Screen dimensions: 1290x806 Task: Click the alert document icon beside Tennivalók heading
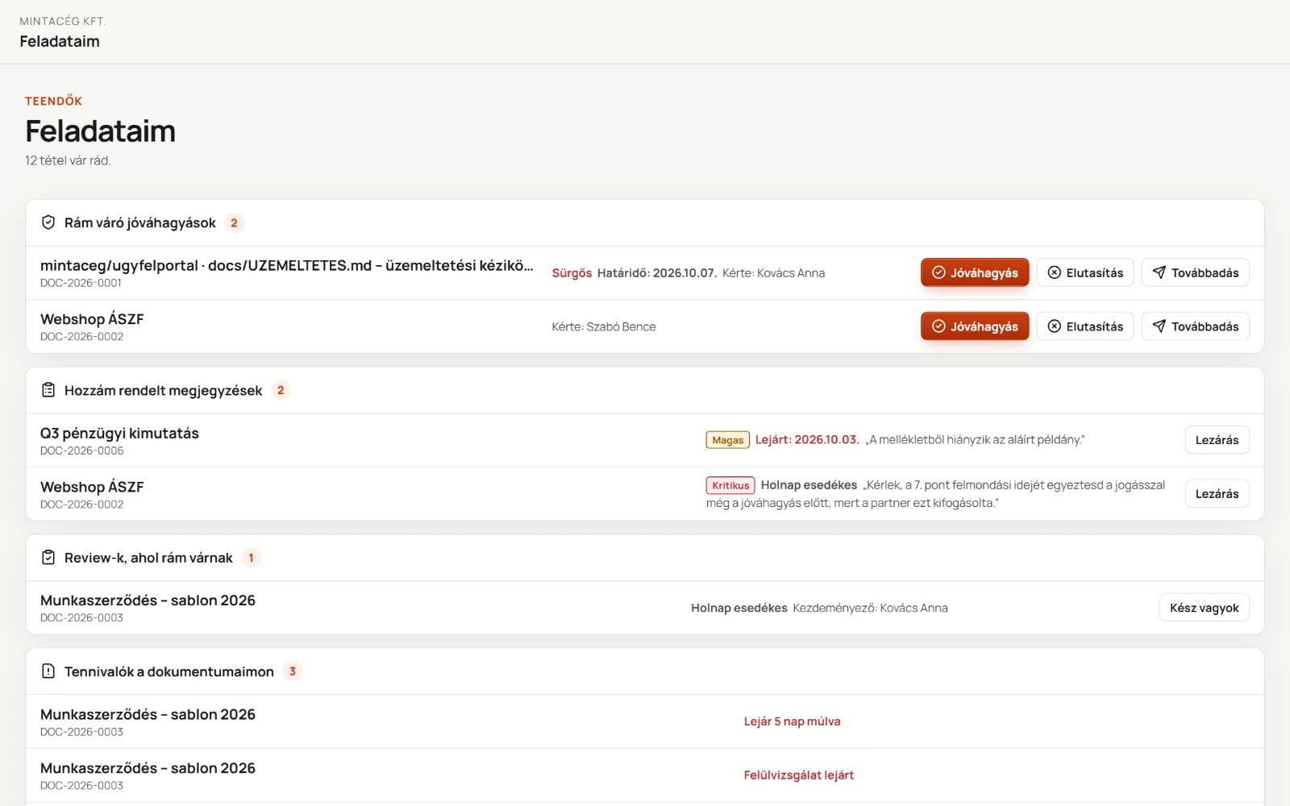(x=48, y=671)
